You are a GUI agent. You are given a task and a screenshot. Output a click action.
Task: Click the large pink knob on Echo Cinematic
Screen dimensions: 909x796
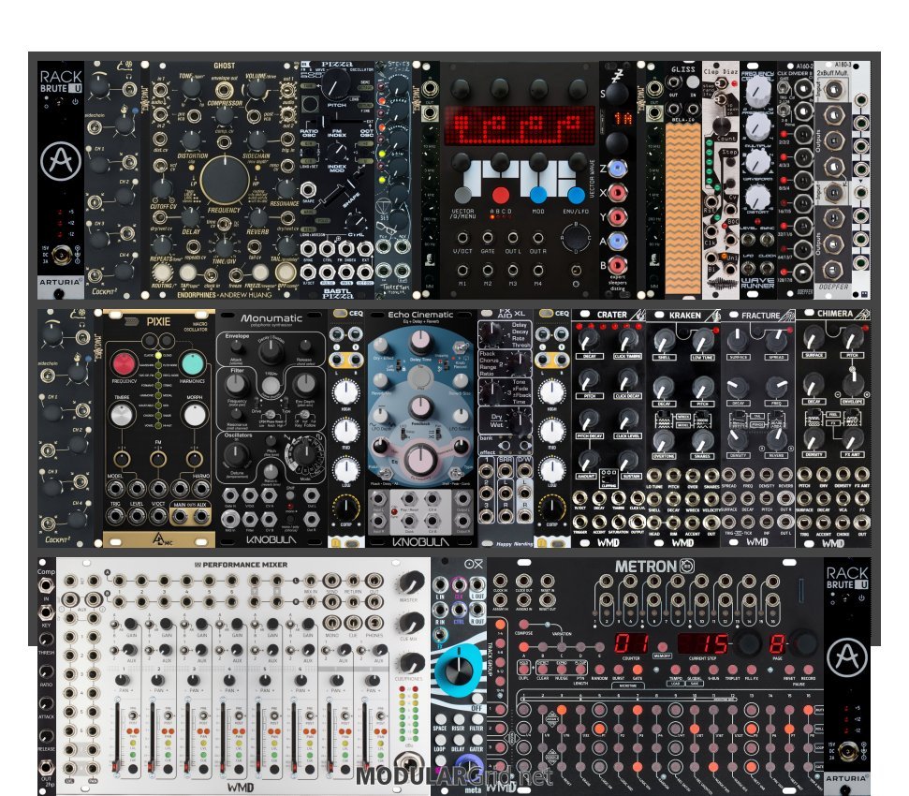(x=419, y=461)
